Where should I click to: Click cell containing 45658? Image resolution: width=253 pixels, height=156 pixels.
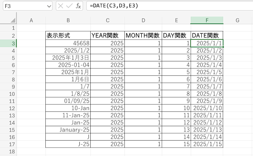[68, 43]
